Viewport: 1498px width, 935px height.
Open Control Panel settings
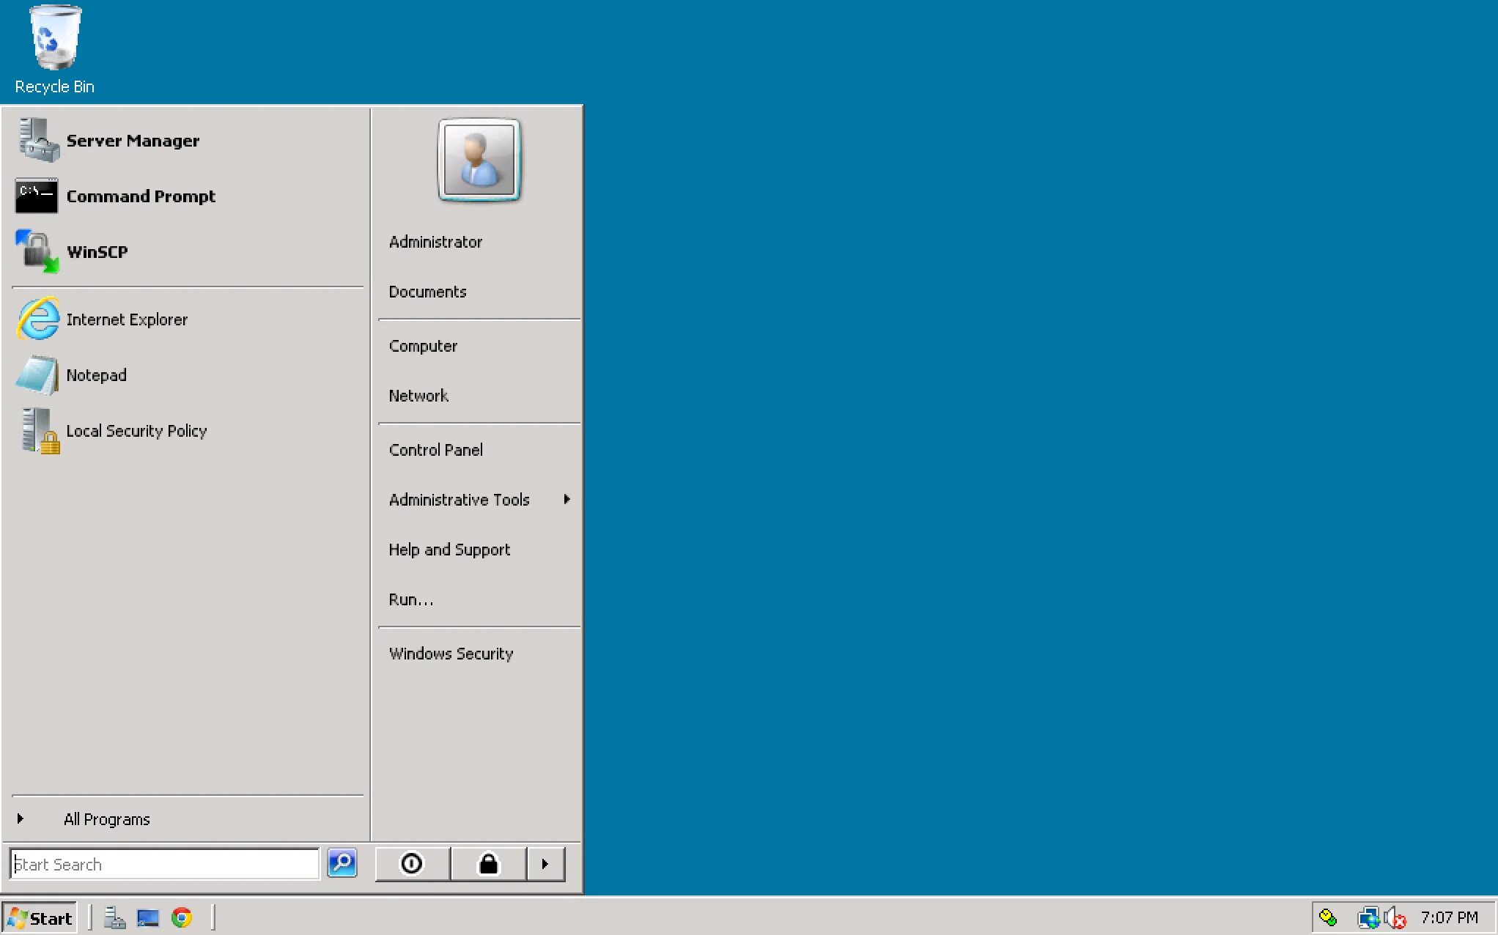coord(435,449)
